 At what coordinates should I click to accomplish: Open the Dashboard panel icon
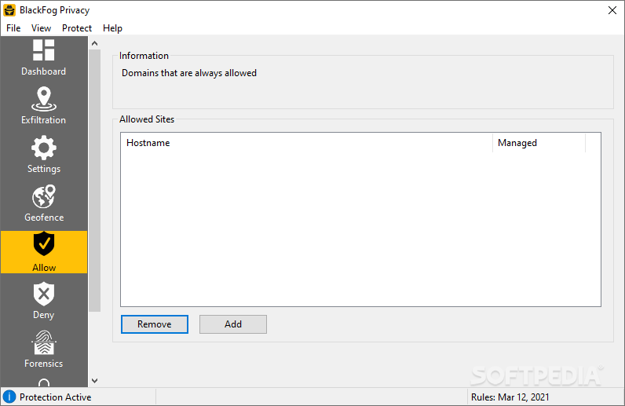[43, 49]
